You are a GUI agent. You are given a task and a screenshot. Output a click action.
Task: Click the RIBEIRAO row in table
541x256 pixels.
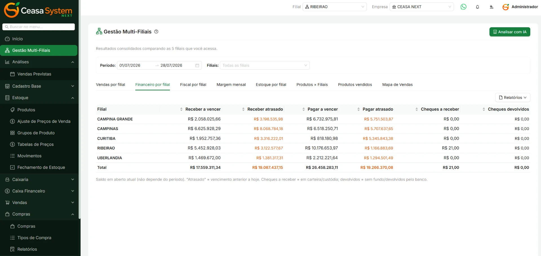[313, 148]
